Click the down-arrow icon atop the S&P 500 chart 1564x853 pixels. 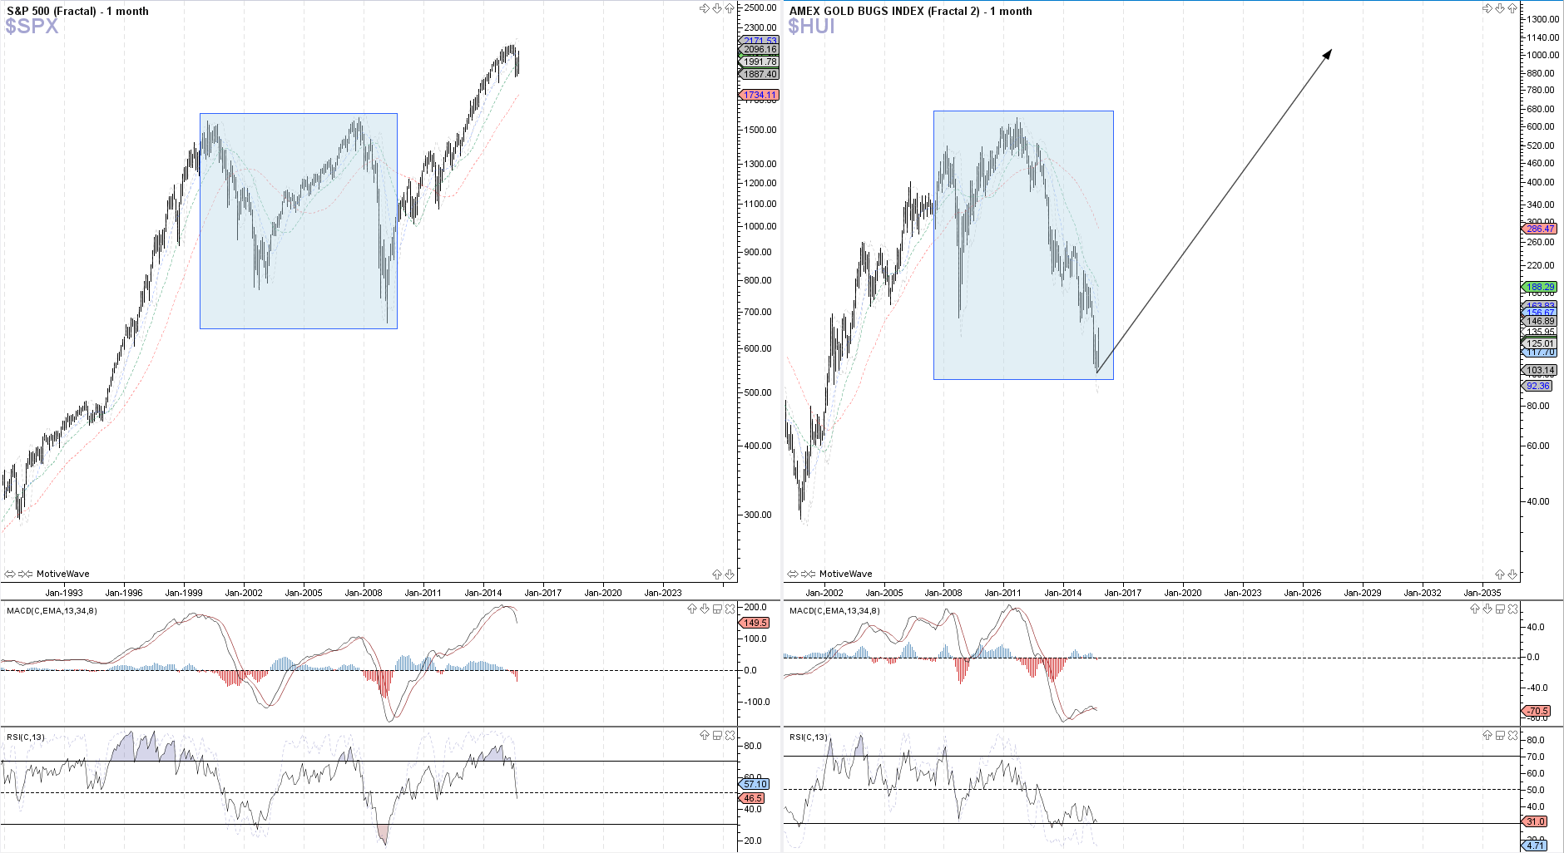point(717,8)
